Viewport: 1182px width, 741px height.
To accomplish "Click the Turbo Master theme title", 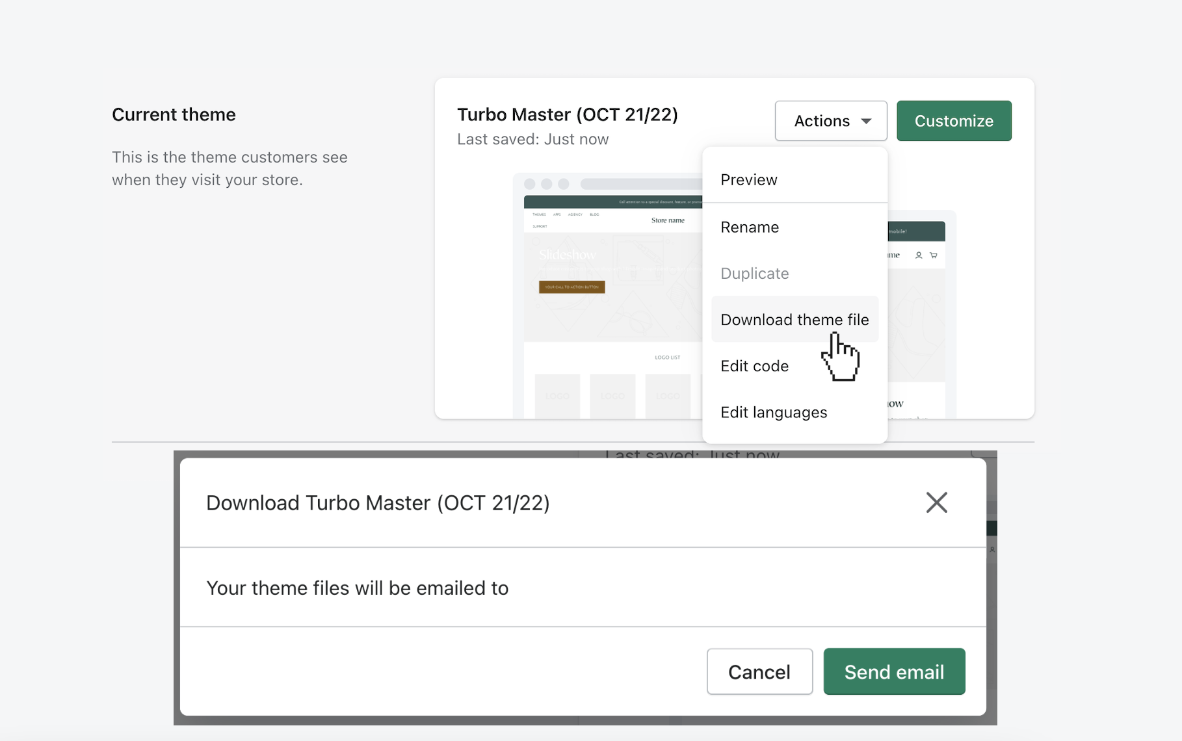I will click(567, 115).
